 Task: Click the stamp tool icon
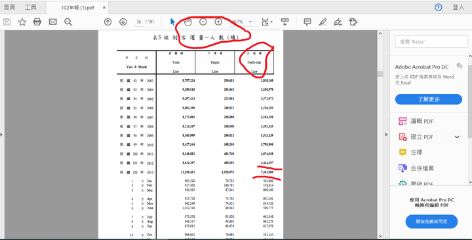[353, 22]
